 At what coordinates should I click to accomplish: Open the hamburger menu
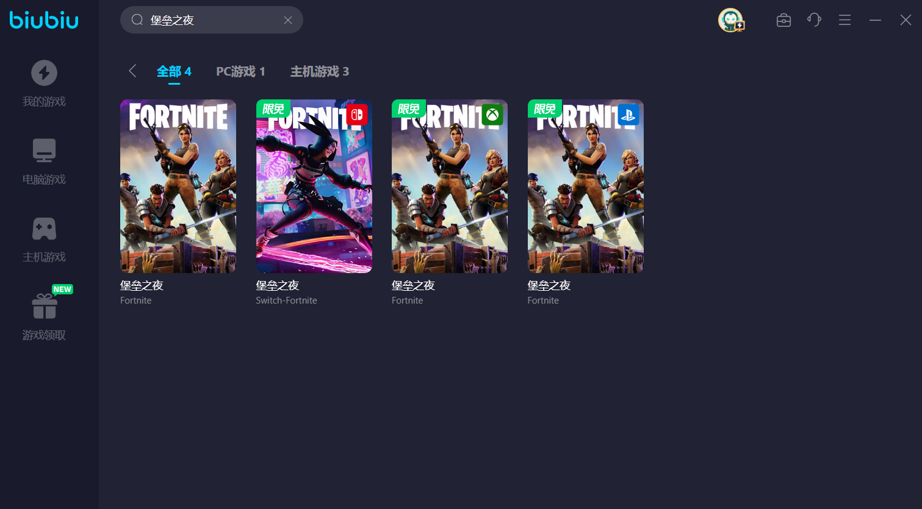(x=845, y=20)
